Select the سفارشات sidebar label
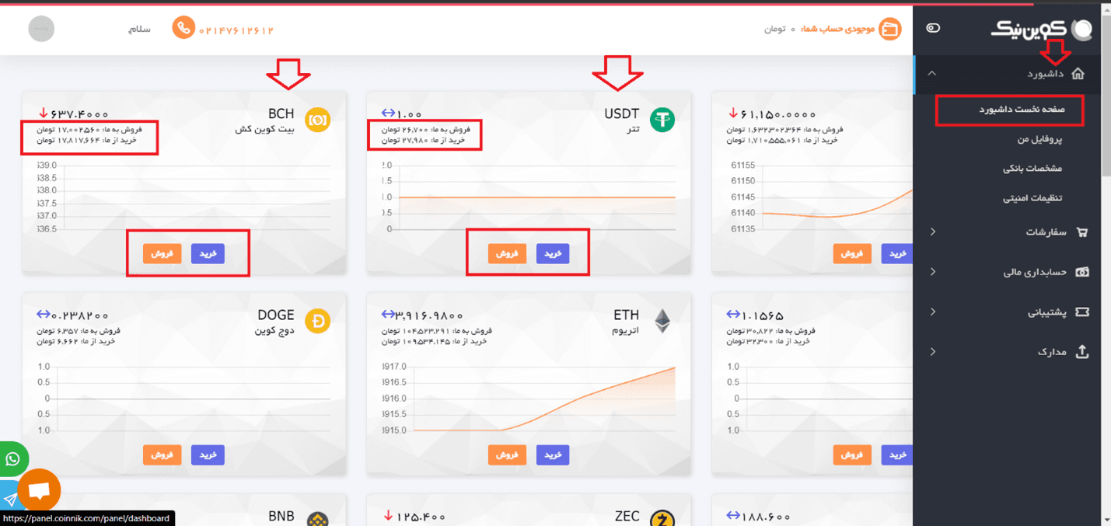Screen dimensions: 1111x526 point(1046,232)
